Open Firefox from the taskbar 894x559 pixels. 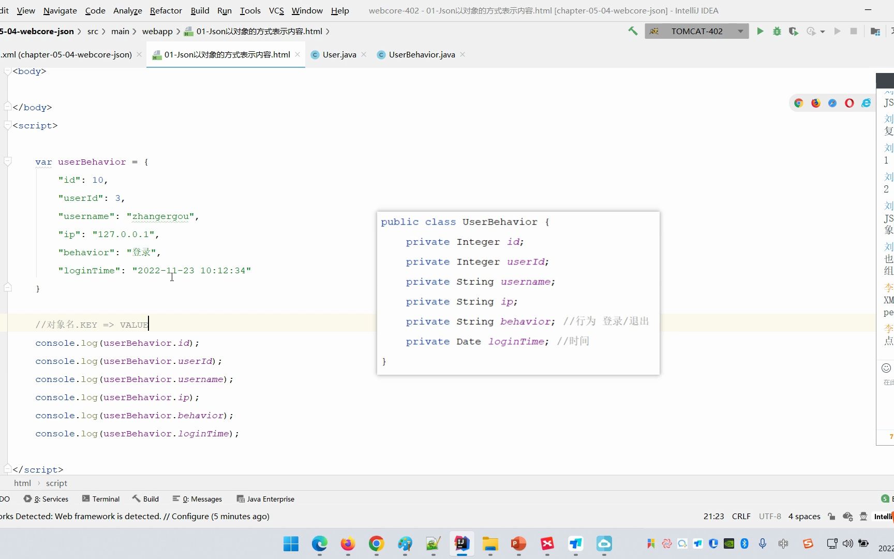tap(348, 543)
